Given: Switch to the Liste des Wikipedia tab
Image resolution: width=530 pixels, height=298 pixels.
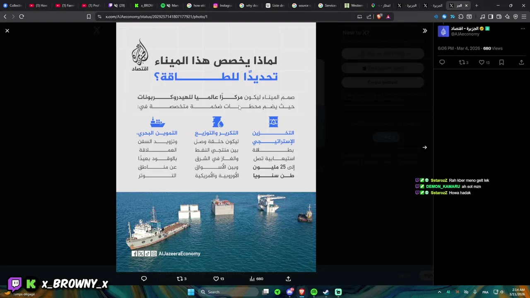Looking at the screenshot, I should click(x=275, y=5).
